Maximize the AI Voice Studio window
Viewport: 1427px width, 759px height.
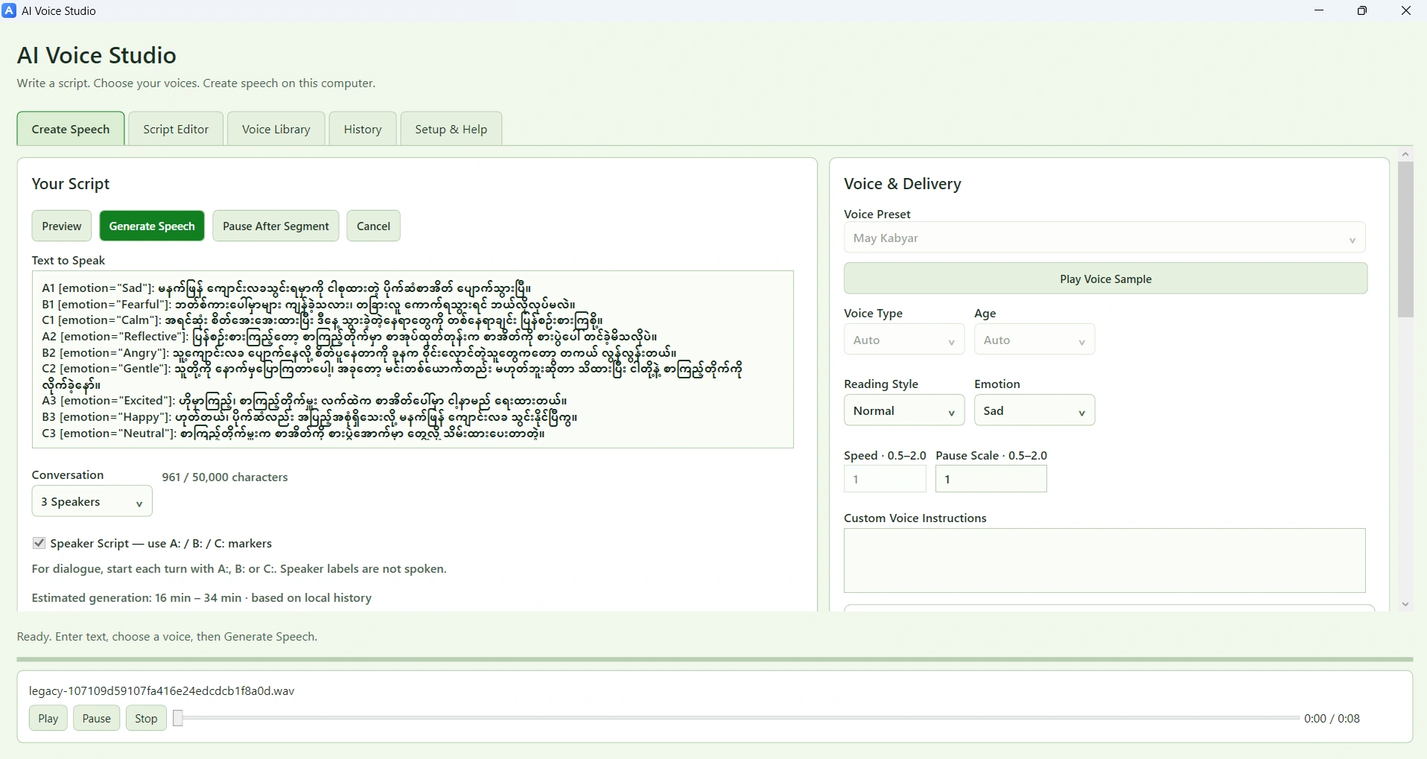point(1363,11)
